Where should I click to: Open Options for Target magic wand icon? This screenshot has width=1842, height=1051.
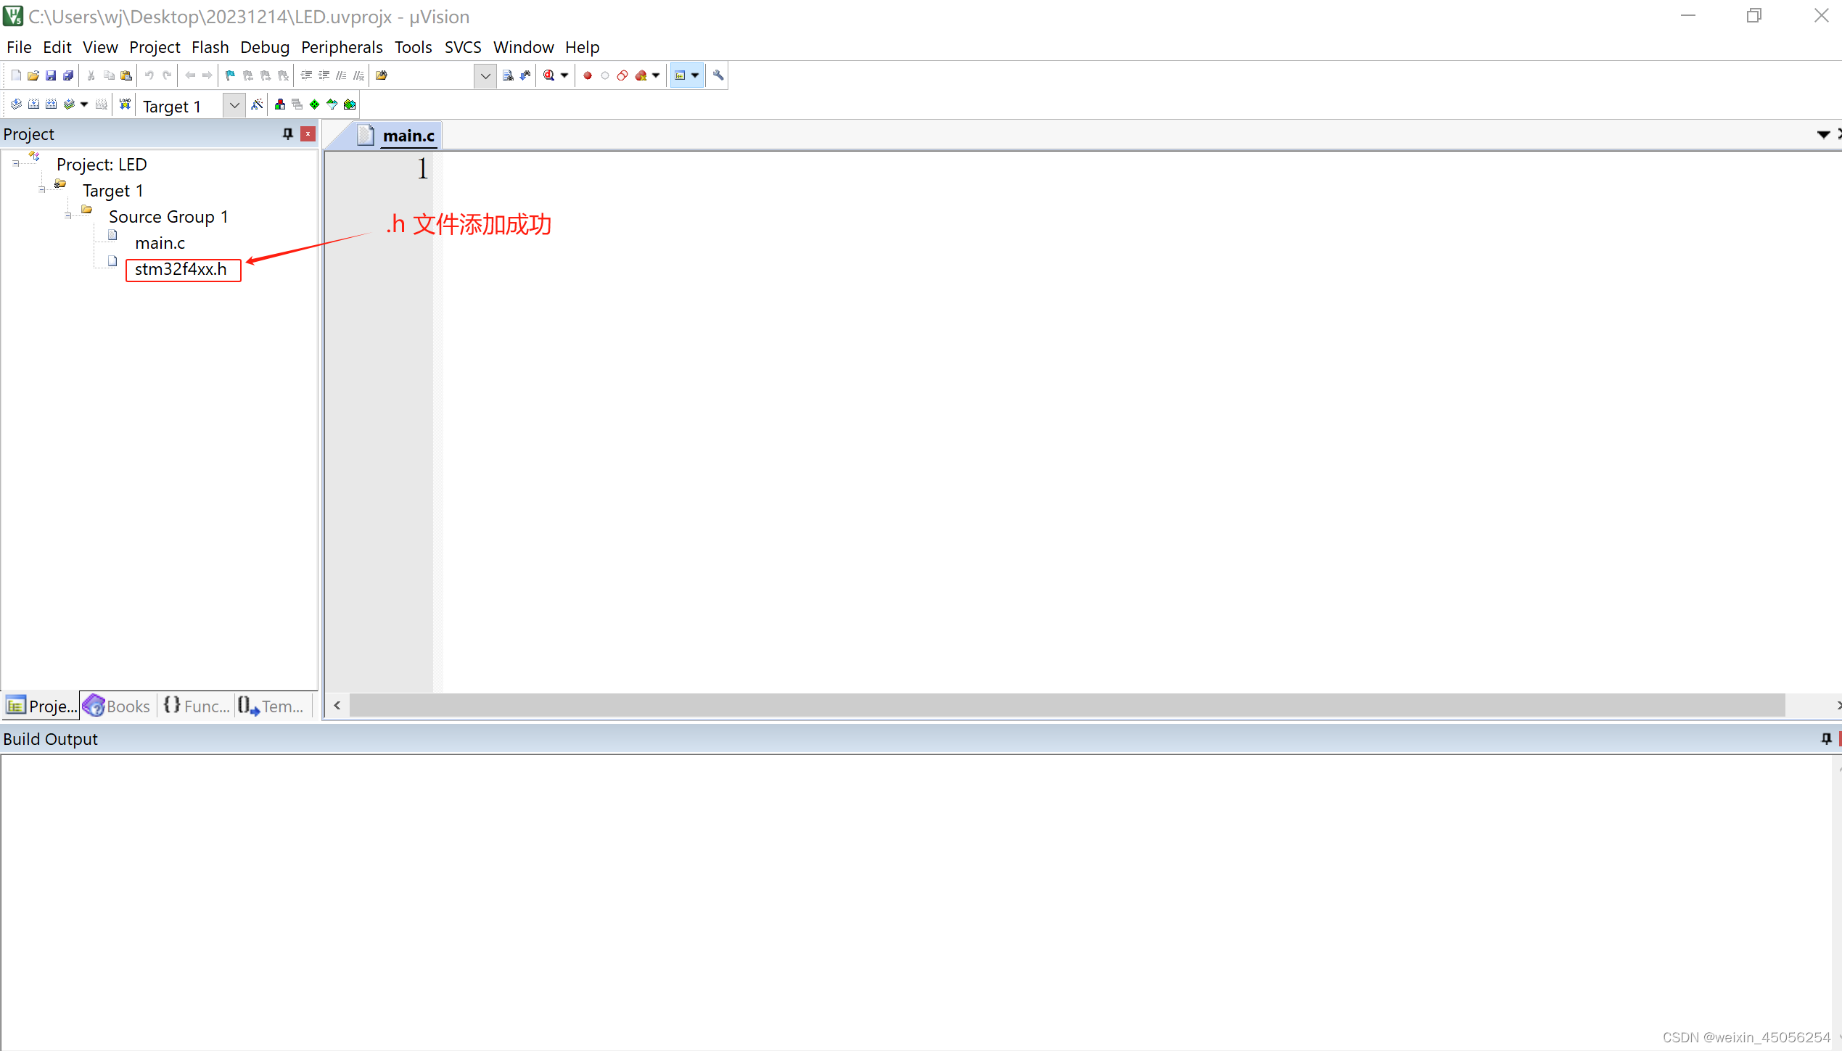point(257,104)
